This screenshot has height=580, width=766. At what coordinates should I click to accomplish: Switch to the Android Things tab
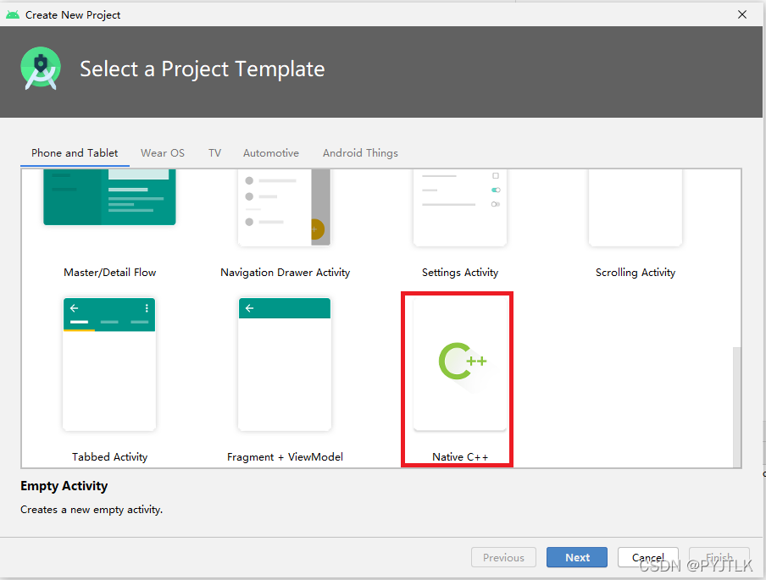point(360,153)
